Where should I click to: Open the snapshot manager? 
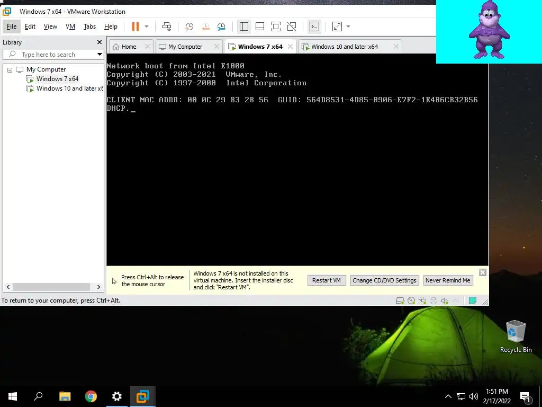point(221,26)
